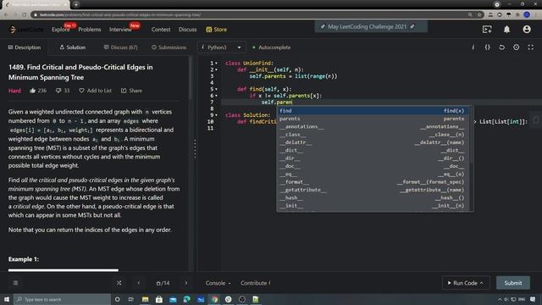Open the user profile avatar menu
This screenshot has height=305, width=542.
(527, 30)
